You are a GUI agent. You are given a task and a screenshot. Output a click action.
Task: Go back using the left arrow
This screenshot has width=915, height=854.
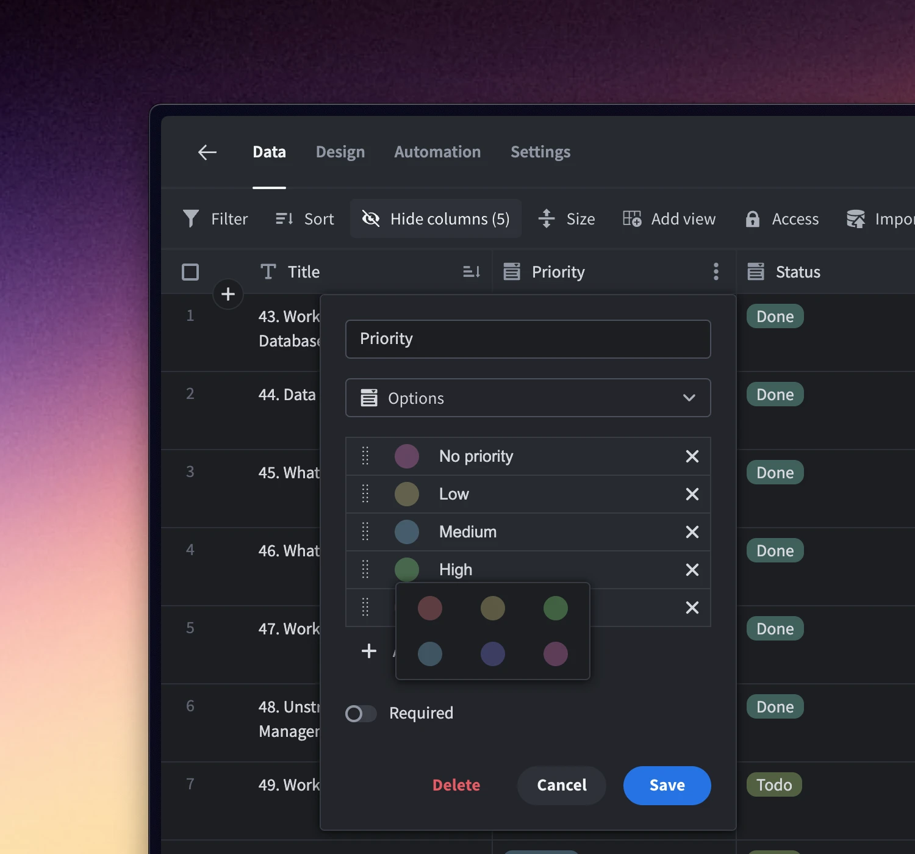207,152
